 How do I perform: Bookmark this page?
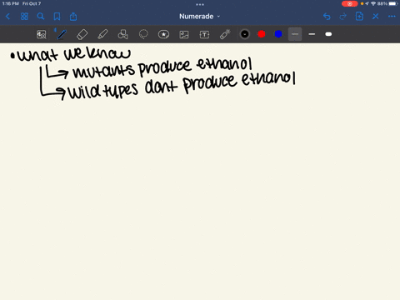point(57,17)
